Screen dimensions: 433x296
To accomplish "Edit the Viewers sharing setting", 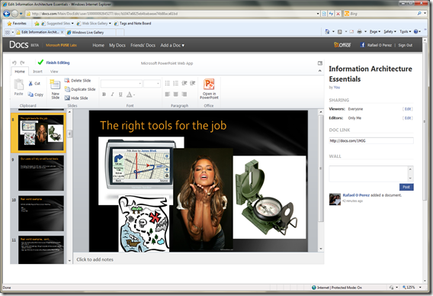I will point(408,109).
